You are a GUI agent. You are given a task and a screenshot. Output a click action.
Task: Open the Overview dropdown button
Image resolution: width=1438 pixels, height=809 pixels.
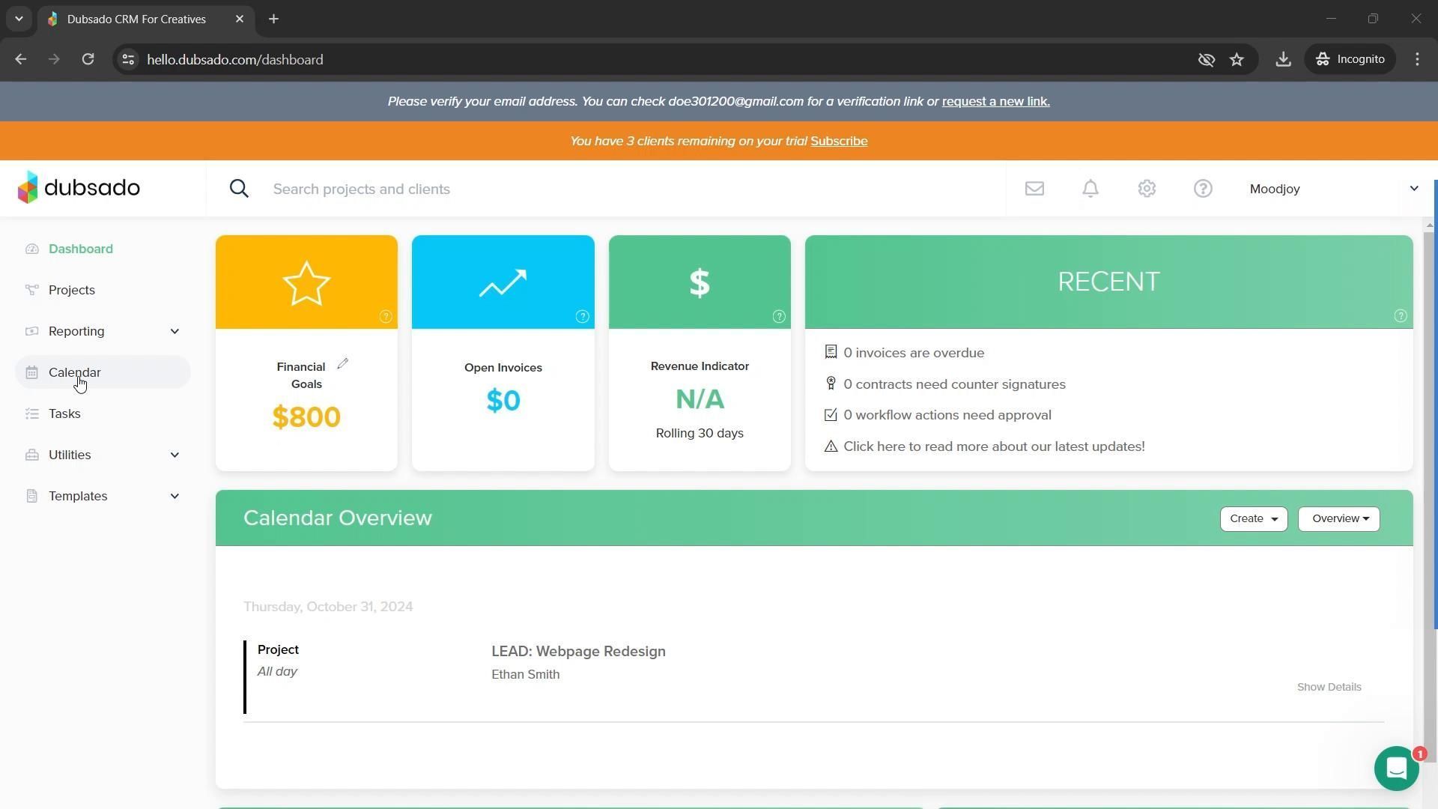(x=1338, y=518)
